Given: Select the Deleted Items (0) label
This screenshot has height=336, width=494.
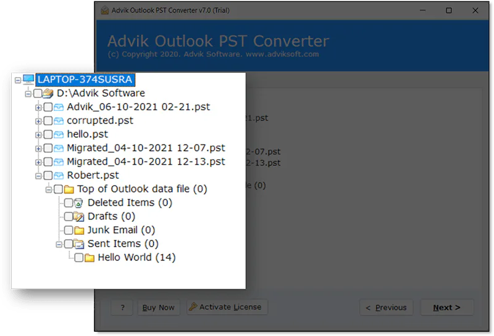Looking at the screenshot, I should (130, 203).
